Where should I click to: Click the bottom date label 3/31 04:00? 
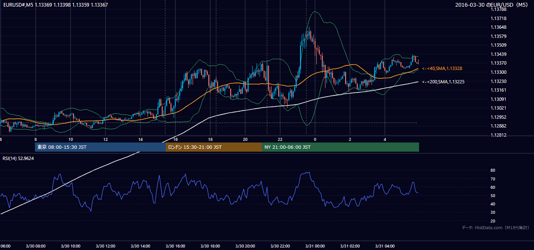(385, 246)
